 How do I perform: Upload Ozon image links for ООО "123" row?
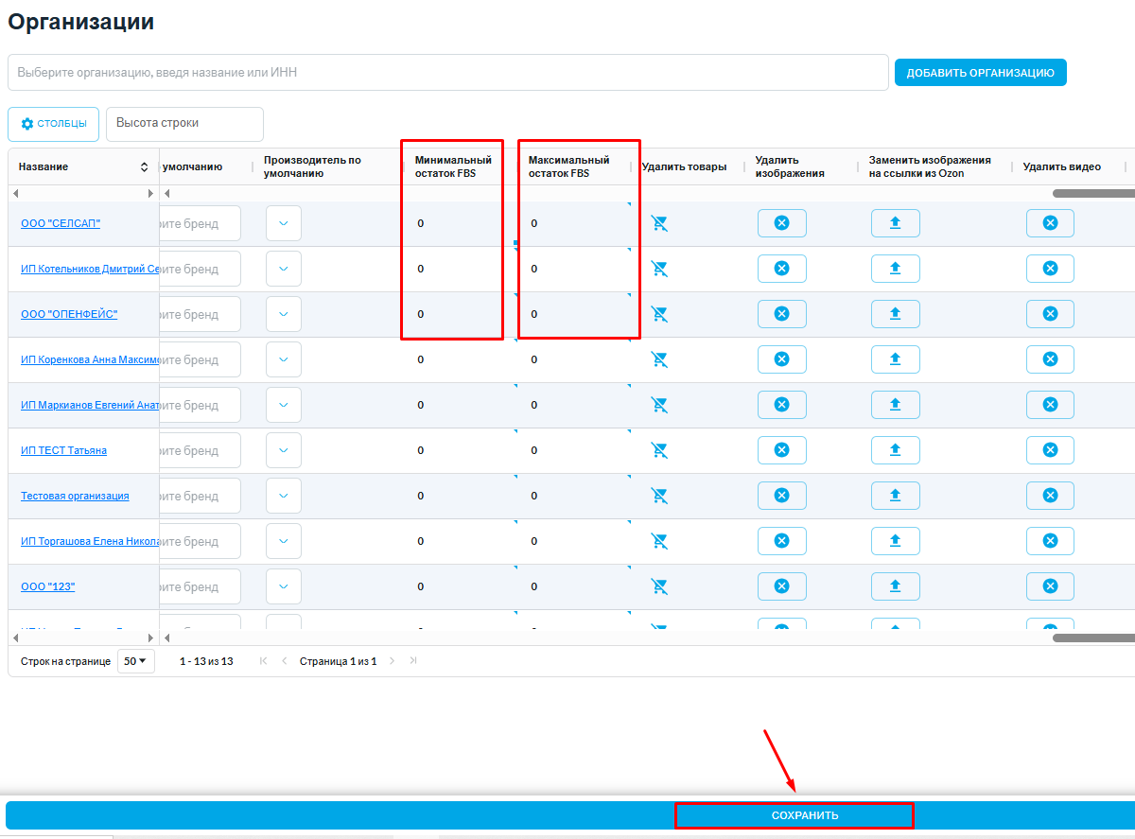pyautogui.click(x=895, y=586)
